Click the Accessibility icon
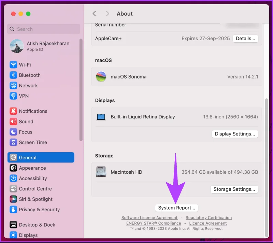Image resolution: width=273 pixels, height=243 pixels. pyautogui.click(x=13, y=178)
